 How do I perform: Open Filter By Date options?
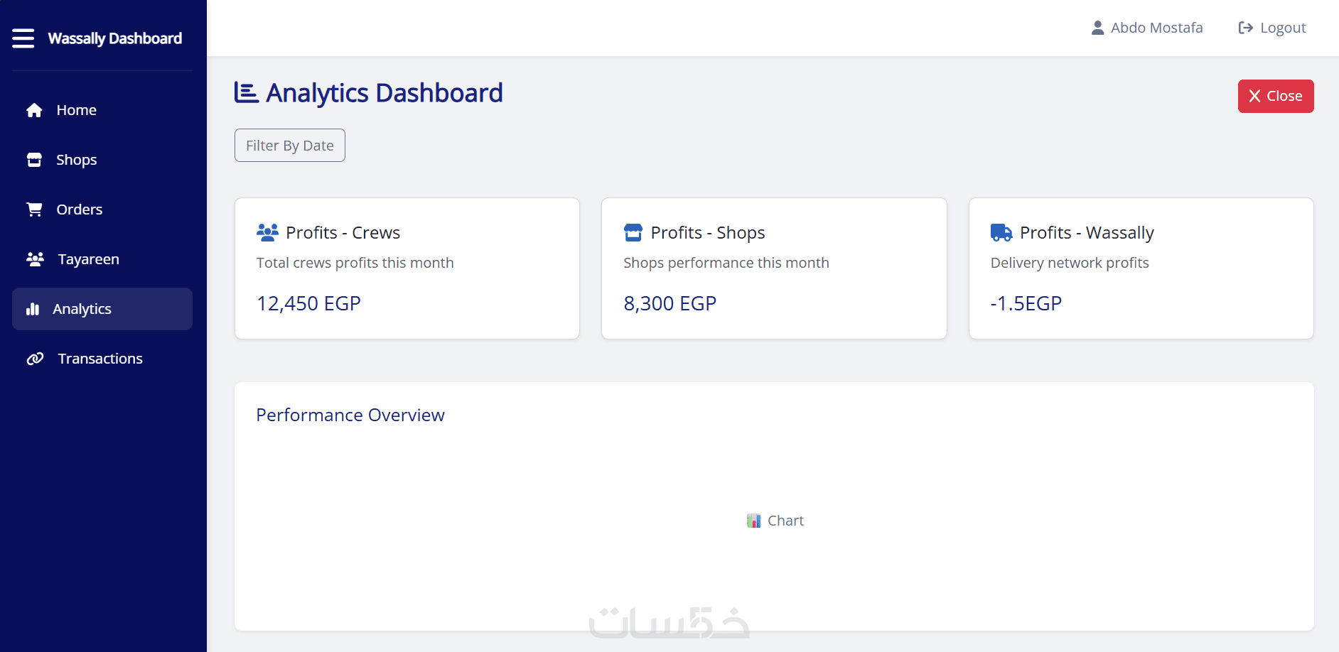pyautogui.click(x=289, y=146)
